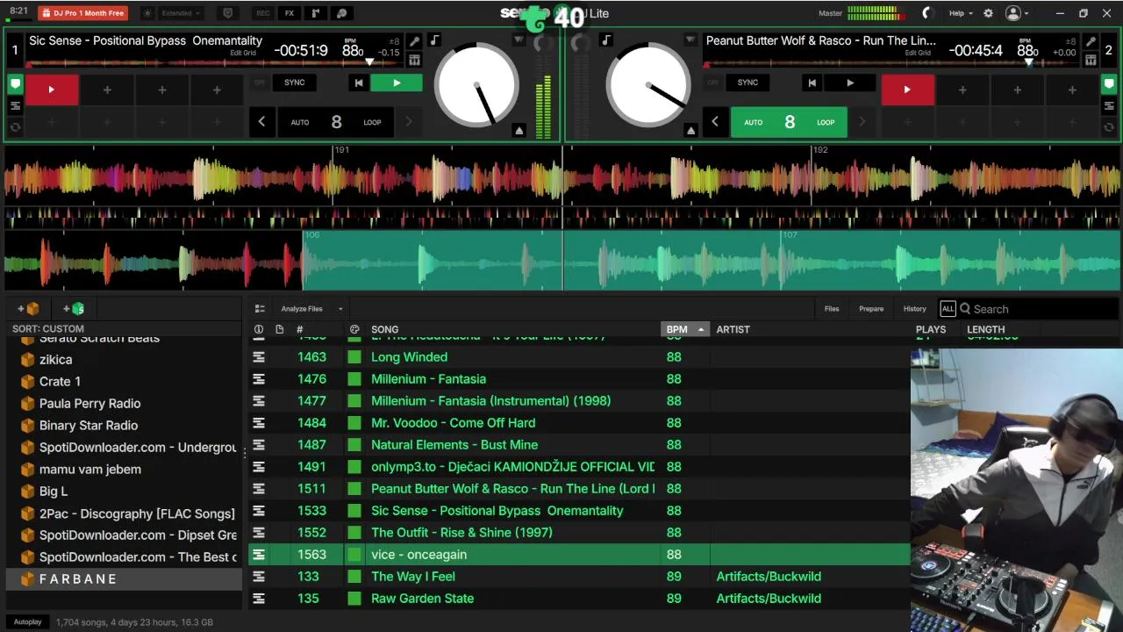
Task: Open deck 2 pad mode keys icon
Action: (1091, 60)
